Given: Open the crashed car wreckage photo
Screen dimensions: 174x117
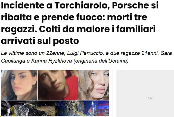Looking at the screenshot, I should pos(28,108).
